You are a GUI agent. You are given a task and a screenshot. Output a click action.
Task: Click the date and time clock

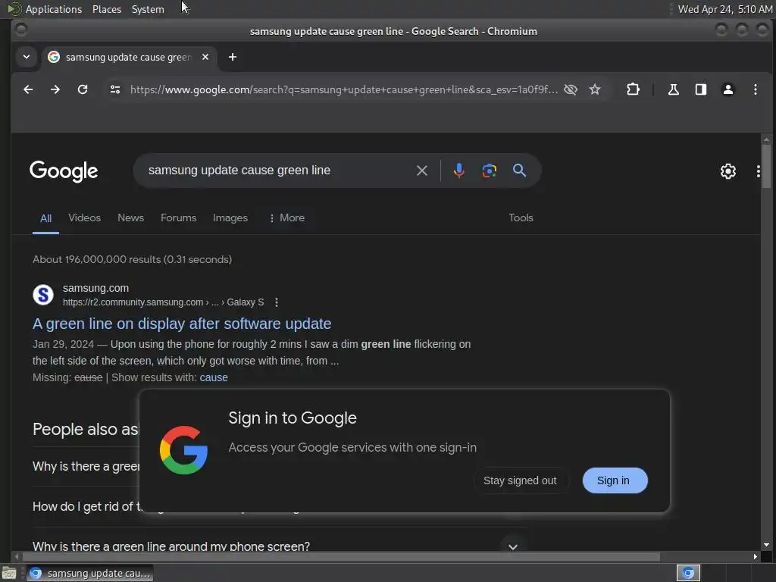pyautogui.click(x=725, y=9)
